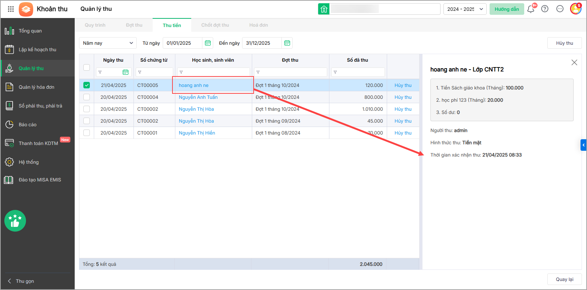Open the help question mark icon
587x290 pixels.
pyautogui.click(x=545, y=9)
